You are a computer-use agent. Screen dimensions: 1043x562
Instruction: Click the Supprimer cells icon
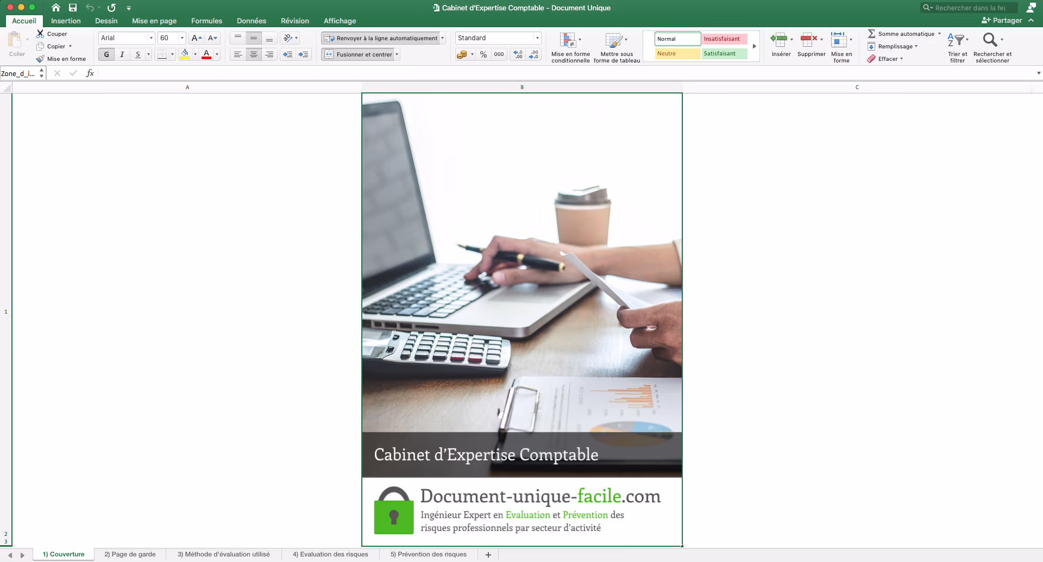809,39
